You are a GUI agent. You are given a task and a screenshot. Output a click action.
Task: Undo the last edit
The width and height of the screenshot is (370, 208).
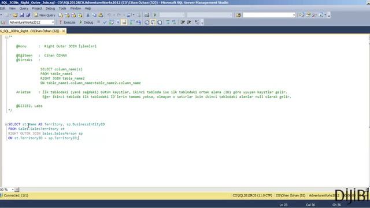[109, 15]
